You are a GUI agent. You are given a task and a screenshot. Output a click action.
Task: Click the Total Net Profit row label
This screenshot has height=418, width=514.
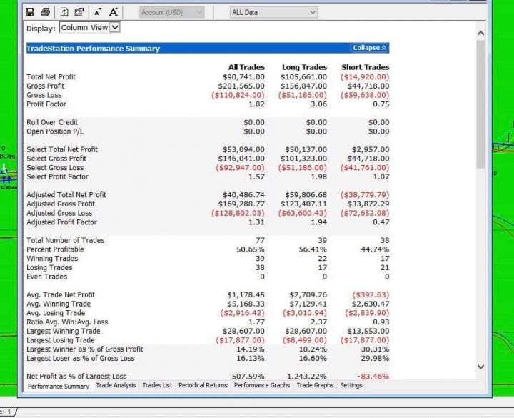51,76
